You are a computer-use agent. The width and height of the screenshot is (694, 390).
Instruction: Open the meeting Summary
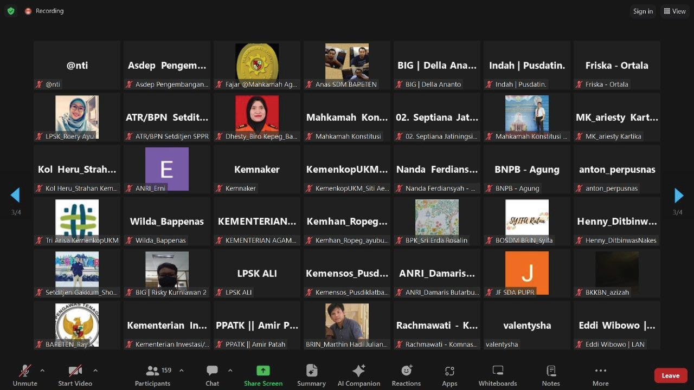[x=311, y=375]
